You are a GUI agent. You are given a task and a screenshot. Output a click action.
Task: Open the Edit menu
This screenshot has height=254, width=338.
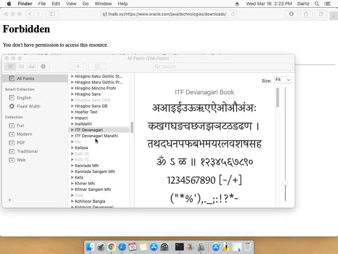[56, 4]
